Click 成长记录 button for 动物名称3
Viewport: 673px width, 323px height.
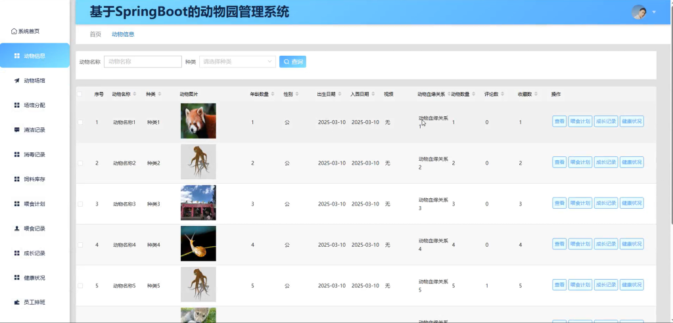coord(606,203)
